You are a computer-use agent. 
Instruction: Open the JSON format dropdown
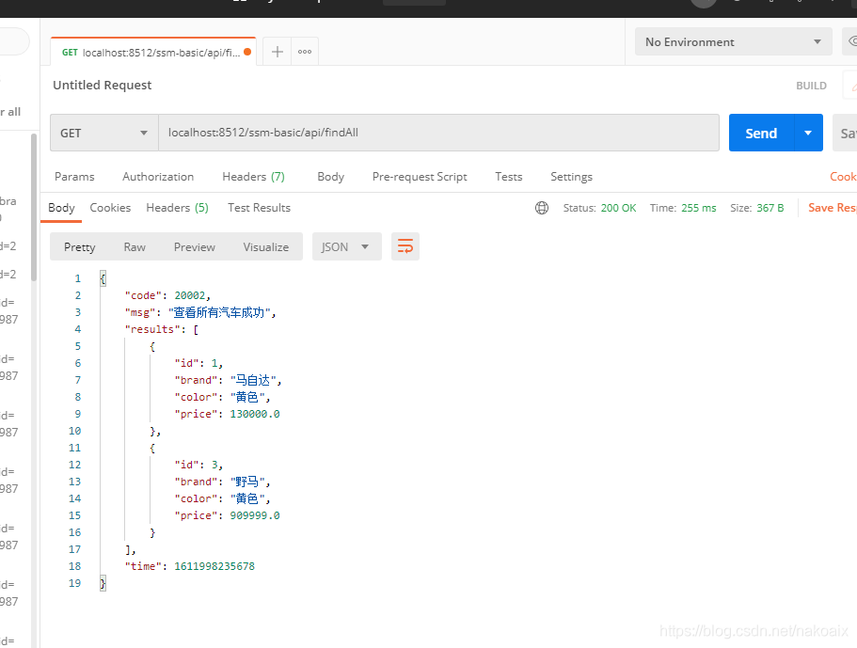[x=346, y=246]
